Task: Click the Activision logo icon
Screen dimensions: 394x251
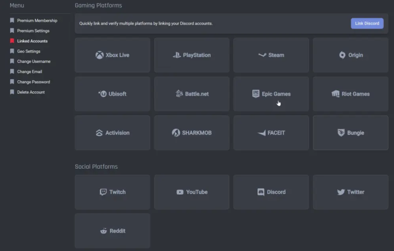Action: (99, 133)
